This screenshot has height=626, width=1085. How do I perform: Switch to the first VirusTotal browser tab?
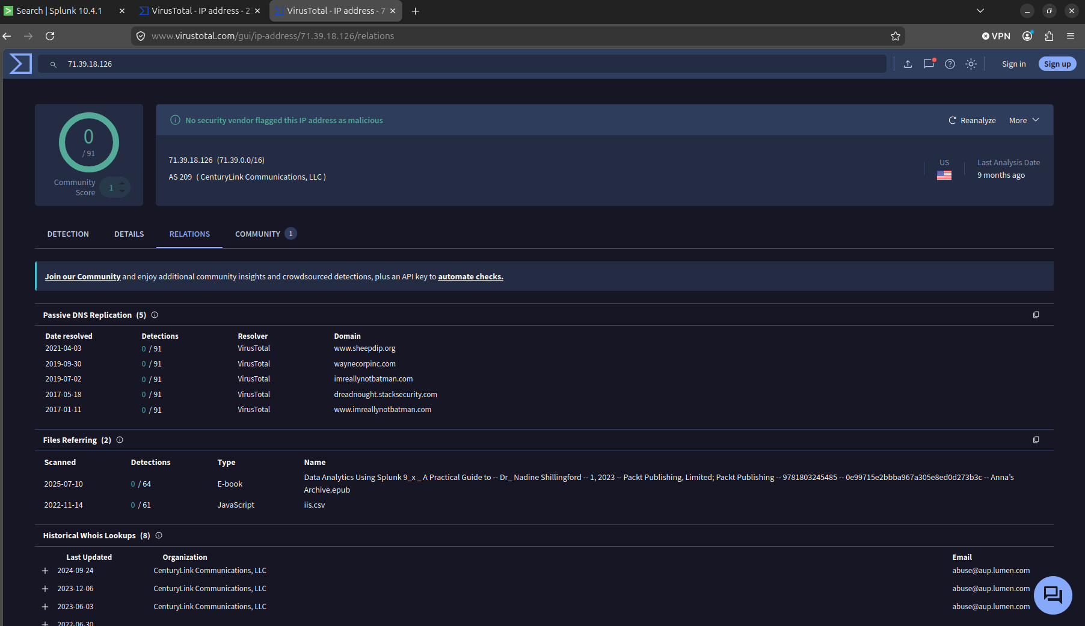pos(194,11)
